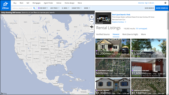Open the Rent menu
This screenshot has width=169, height=95.
22,3
